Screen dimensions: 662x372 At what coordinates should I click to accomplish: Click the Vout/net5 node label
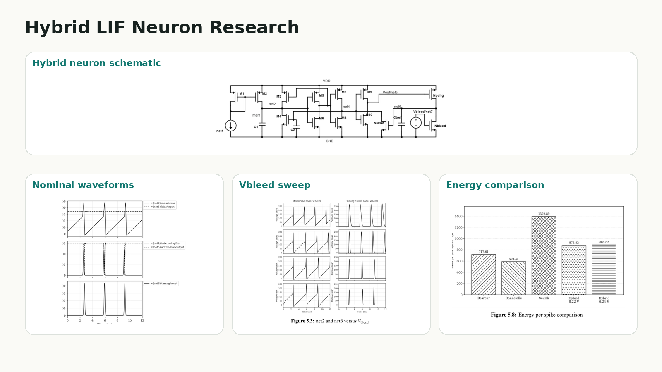click(390, 93)
